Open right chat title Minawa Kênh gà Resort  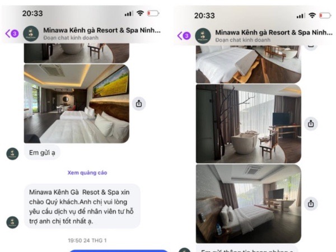tap(274, 32)
